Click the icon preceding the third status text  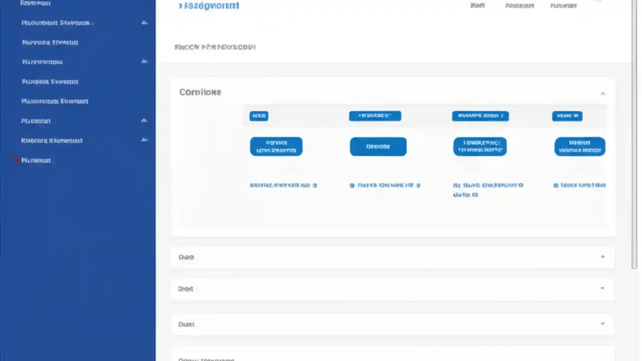pos(455,185)
